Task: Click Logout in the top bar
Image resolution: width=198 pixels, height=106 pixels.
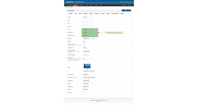Action: (129, 5)
